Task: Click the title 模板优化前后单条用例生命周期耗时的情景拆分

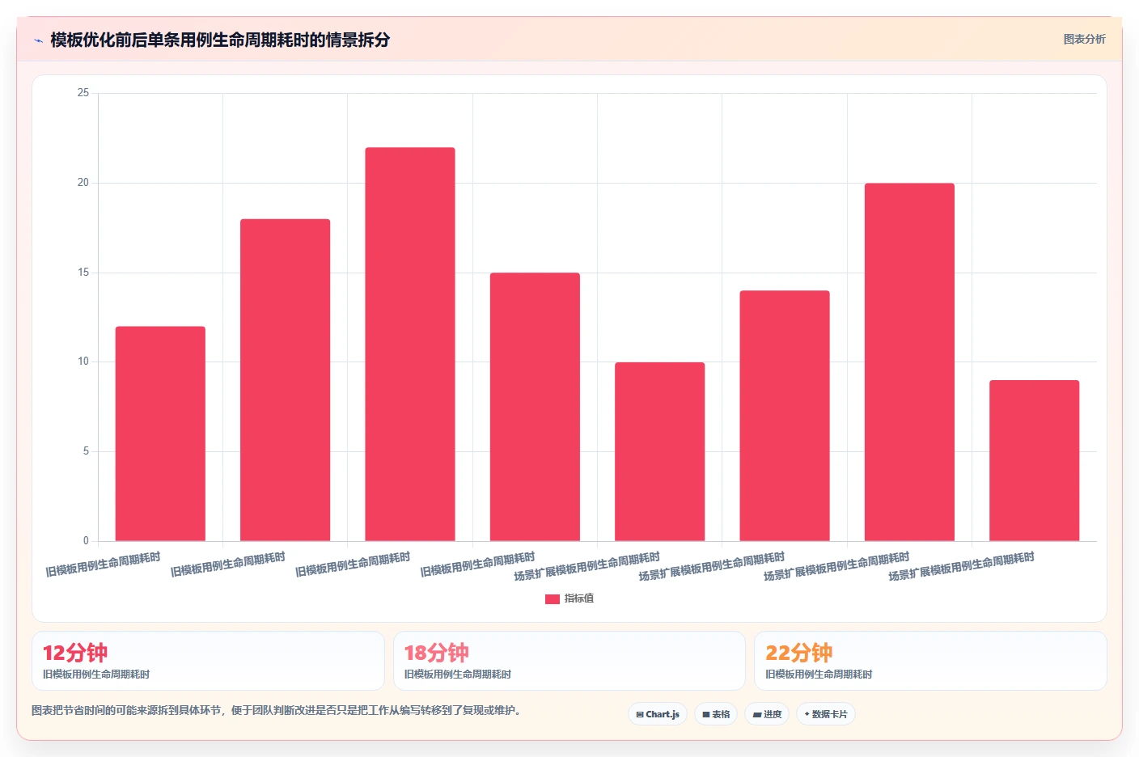Action: coord(220,40)
